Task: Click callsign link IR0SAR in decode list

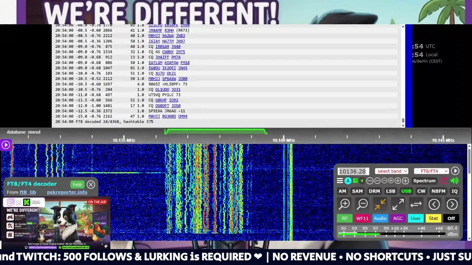Action: coord(162,46)
